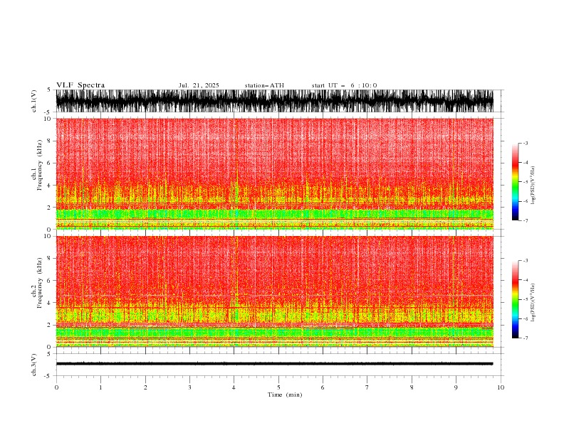Click upper log(PSD) colorbar label
564x435 pixels.
tap(533, 186)
